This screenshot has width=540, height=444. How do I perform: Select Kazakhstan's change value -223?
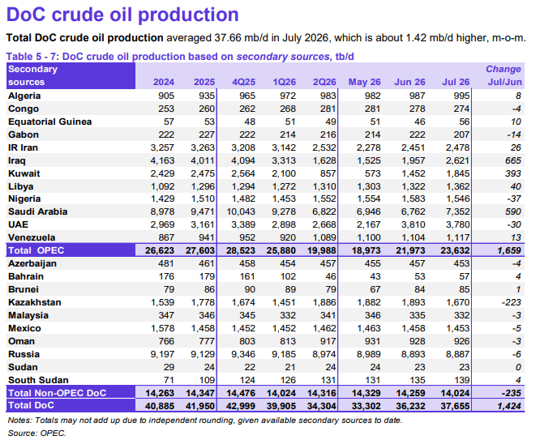click(512, 302)
